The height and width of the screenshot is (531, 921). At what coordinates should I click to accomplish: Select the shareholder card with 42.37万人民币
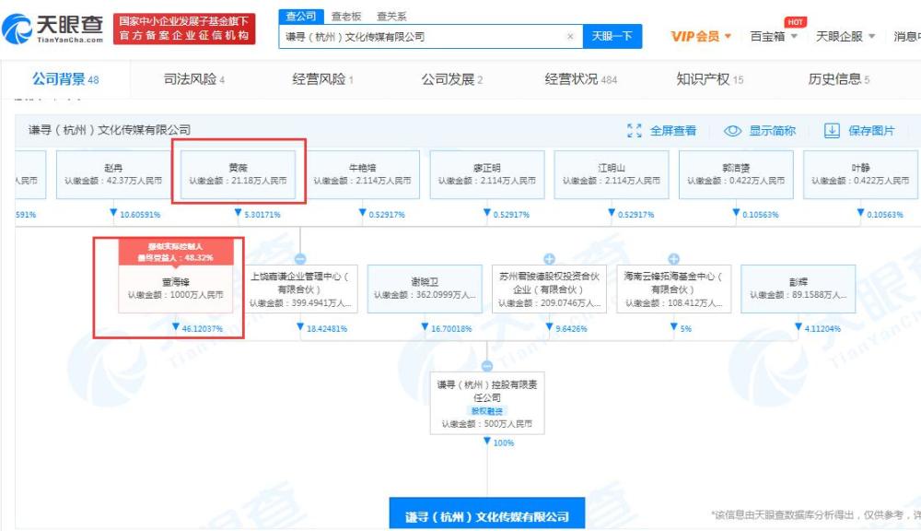(113, 174)
